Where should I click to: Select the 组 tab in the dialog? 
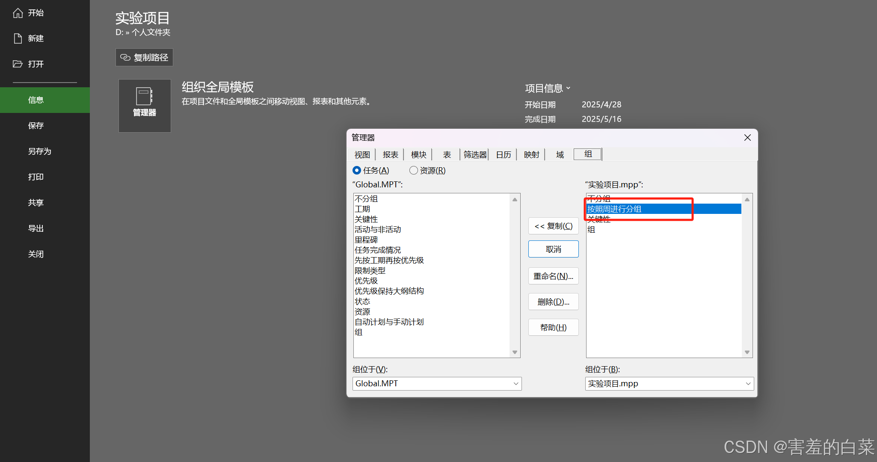tap(588, 154)
